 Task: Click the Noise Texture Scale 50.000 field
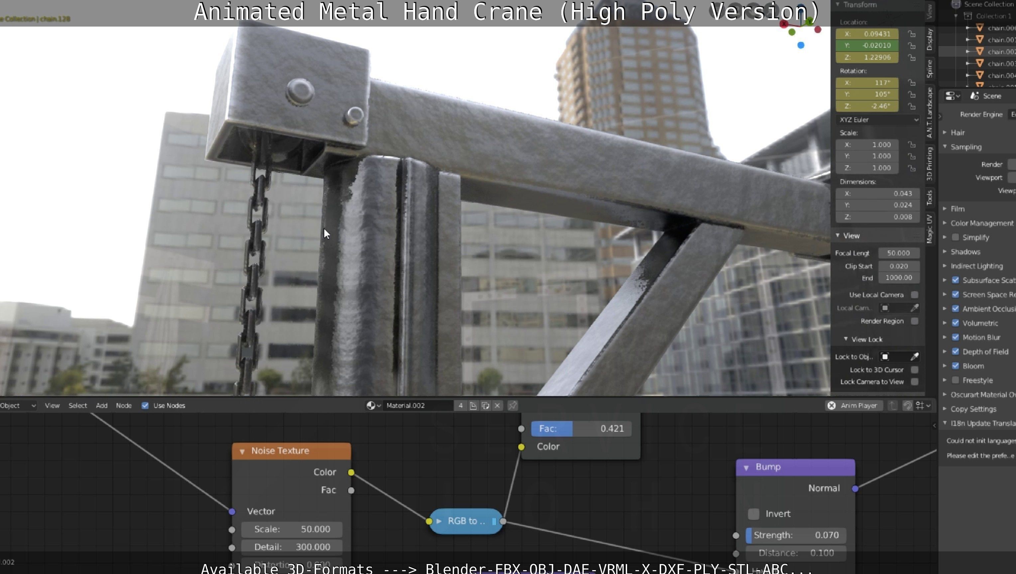292,529
